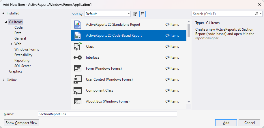Expand the Web category node

[11, 44]
